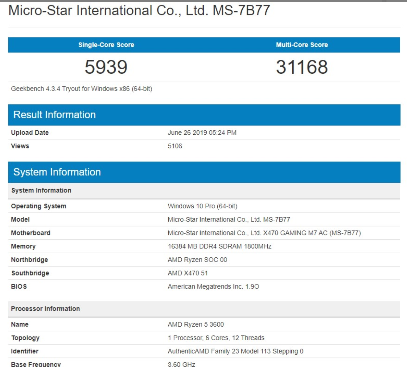The width and height of the screenshot is (407, 367).
Task: Click the Views count 5106
Action: point(175,146)
